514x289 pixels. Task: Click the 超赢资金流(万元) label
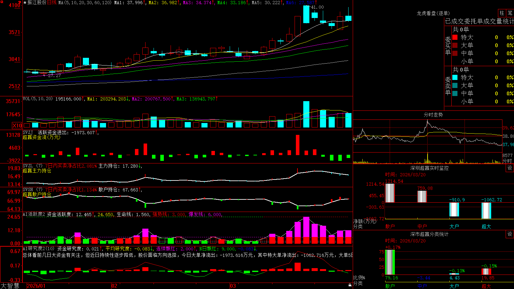[x=41, y=137]
